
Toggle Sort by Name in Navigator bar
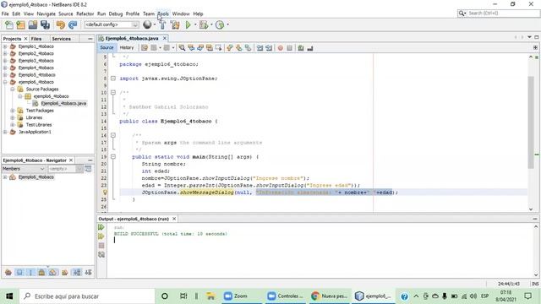[77, 272]
